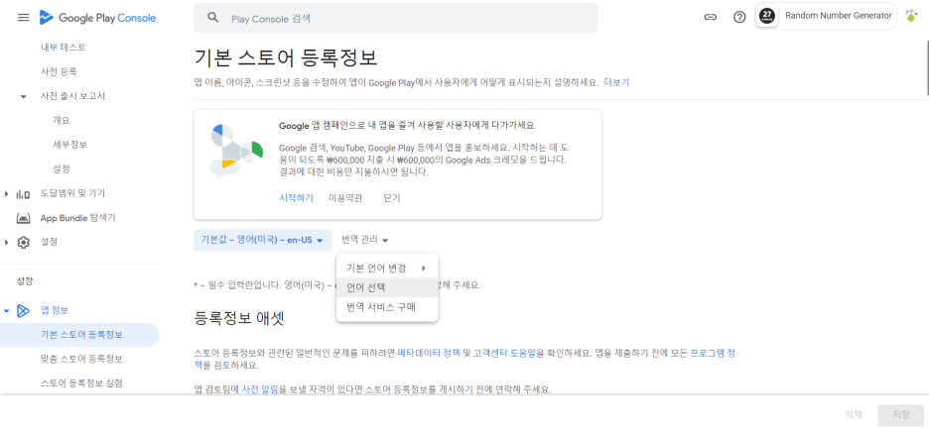Select 번역 서비스 구매 menu entry

387,307
